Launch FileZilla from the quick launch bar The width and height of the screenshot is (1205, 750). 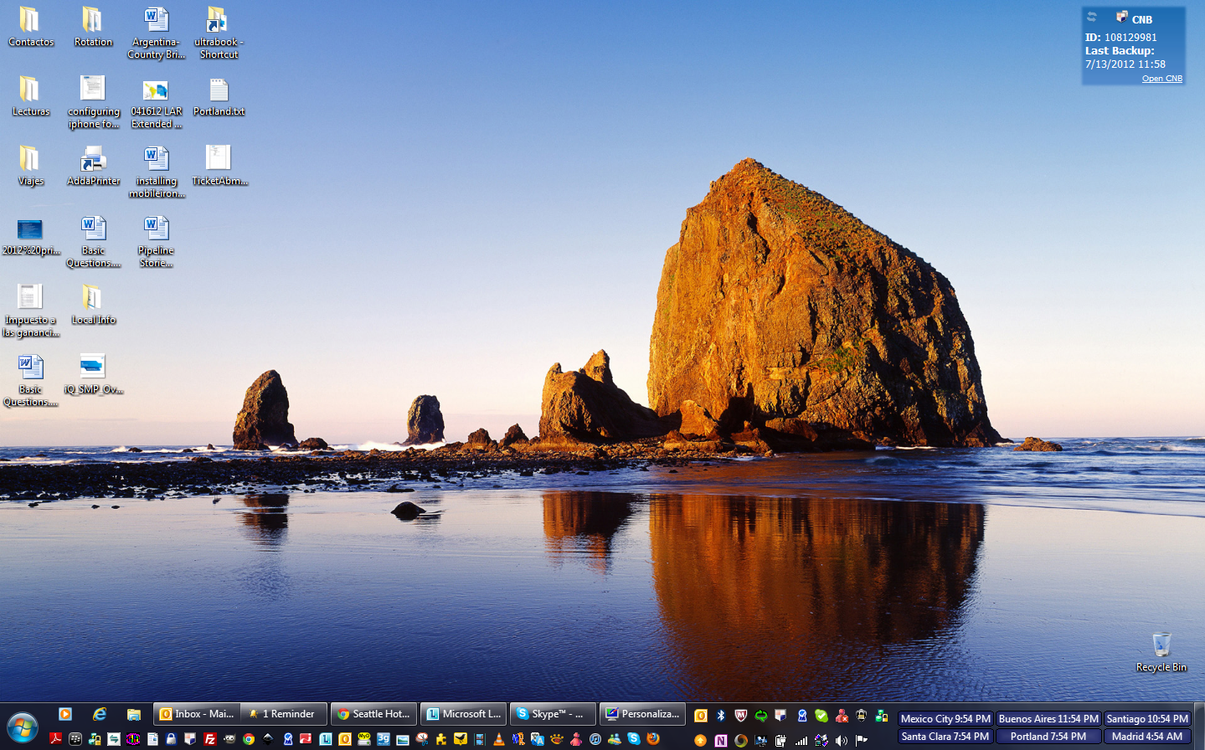[x=209, y=739]
